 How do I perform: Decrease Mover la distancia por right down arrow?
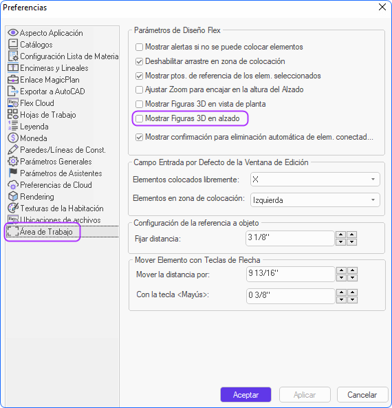pos(352,278)
